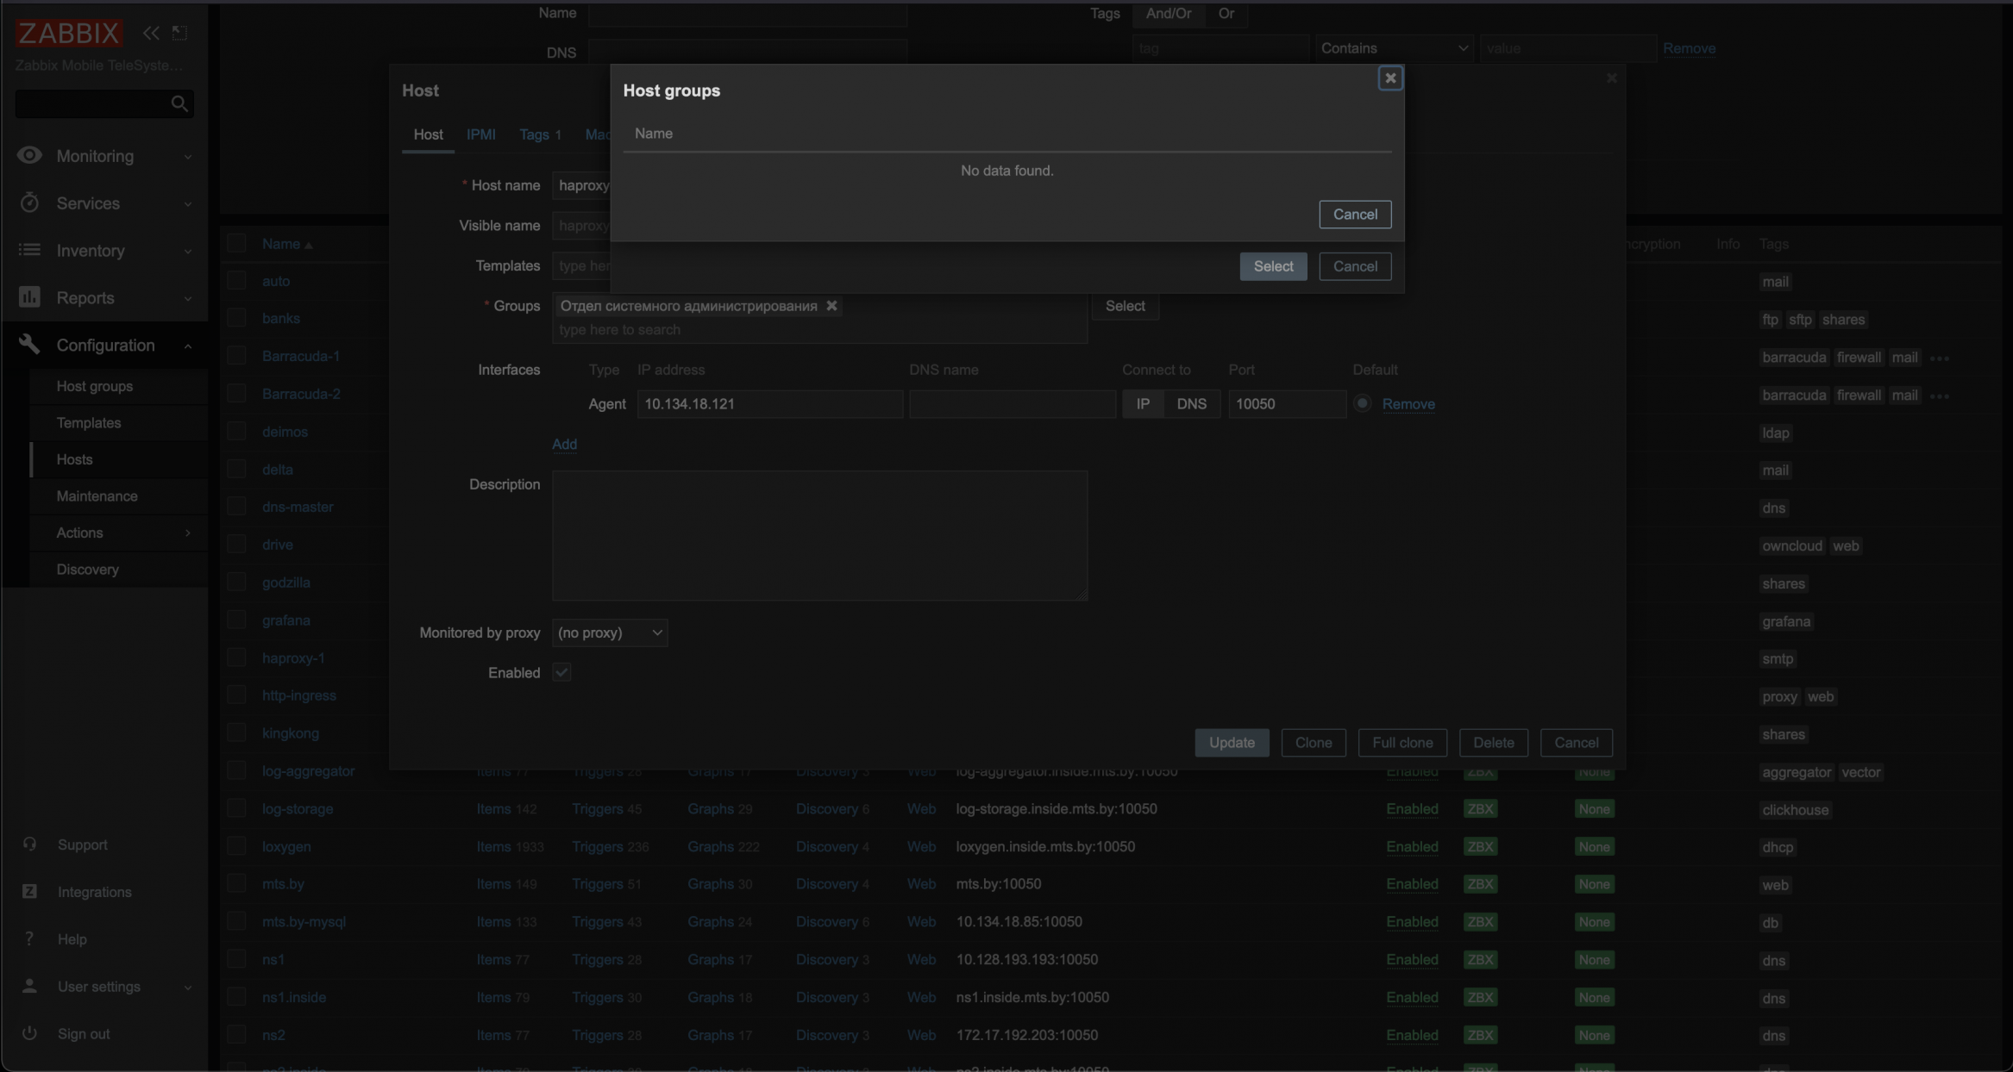The height and width of the screenshot is (1072, 2013).
Task: Collapse sidebar with double-chevron icon
Action: click(151, 33)
